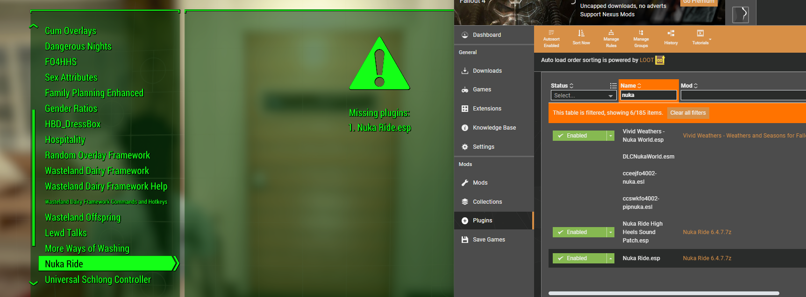The image size is (806, 297).
Task: Open More Ways of Washing entry
Action: tap(87, 249)
